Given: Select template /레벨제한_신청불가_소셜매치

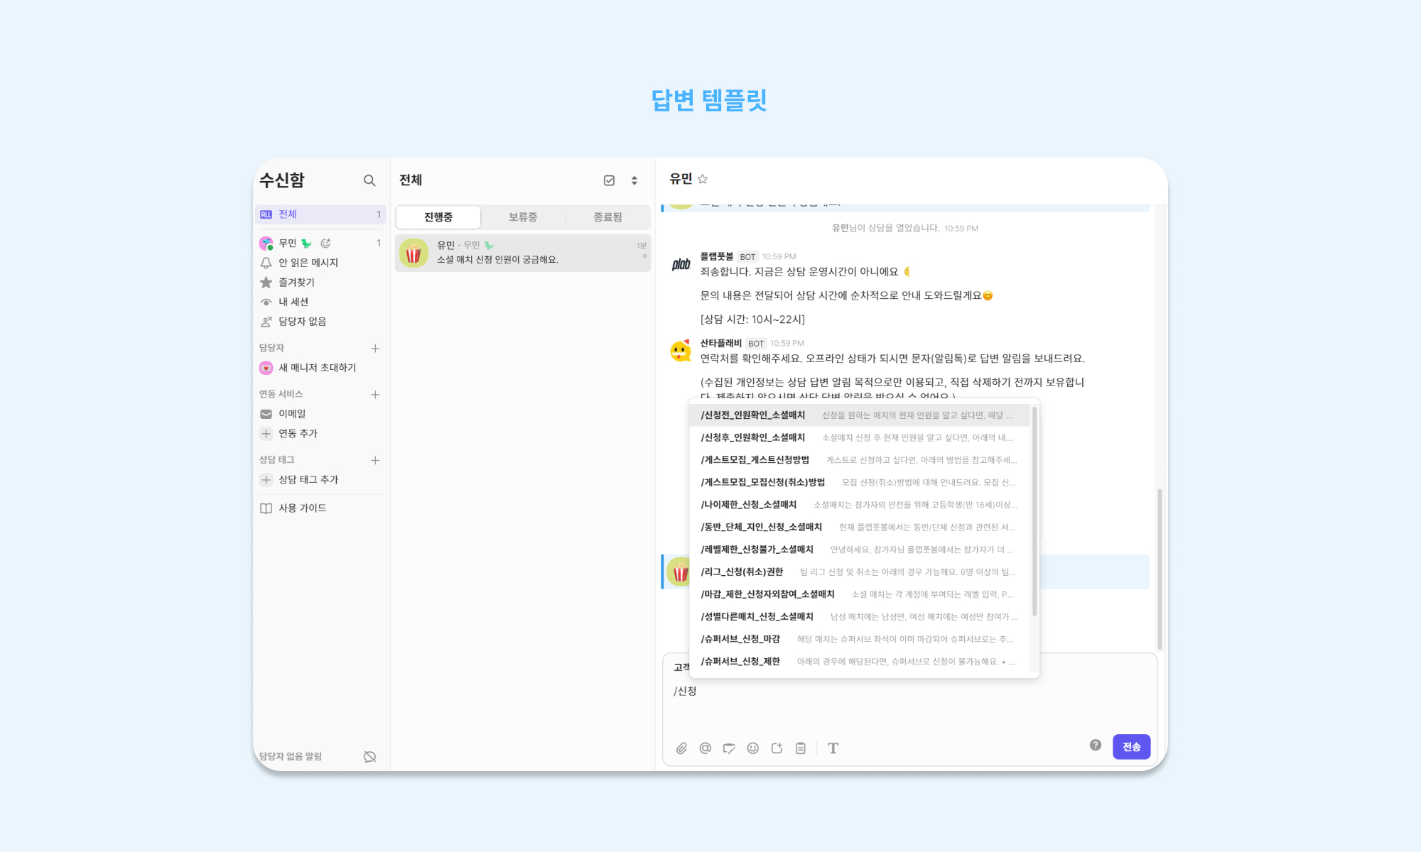Looking at the screenshot, I should pos(860,550).
